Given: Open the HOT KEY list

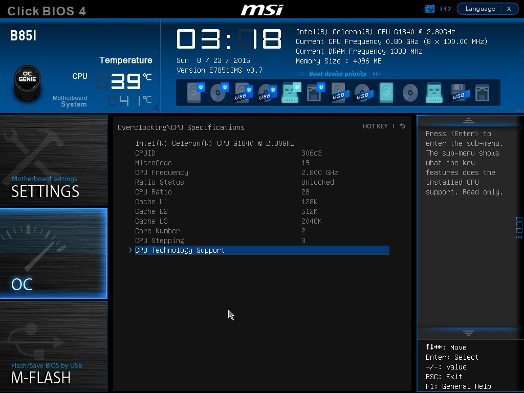Looking at the screenshot, I should (375, 126).
